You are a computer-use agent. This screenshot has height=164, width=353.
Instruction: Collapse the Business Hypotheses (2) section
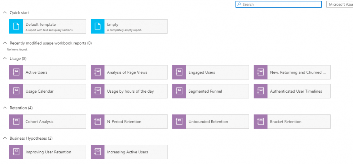click(x=4, y=138)
